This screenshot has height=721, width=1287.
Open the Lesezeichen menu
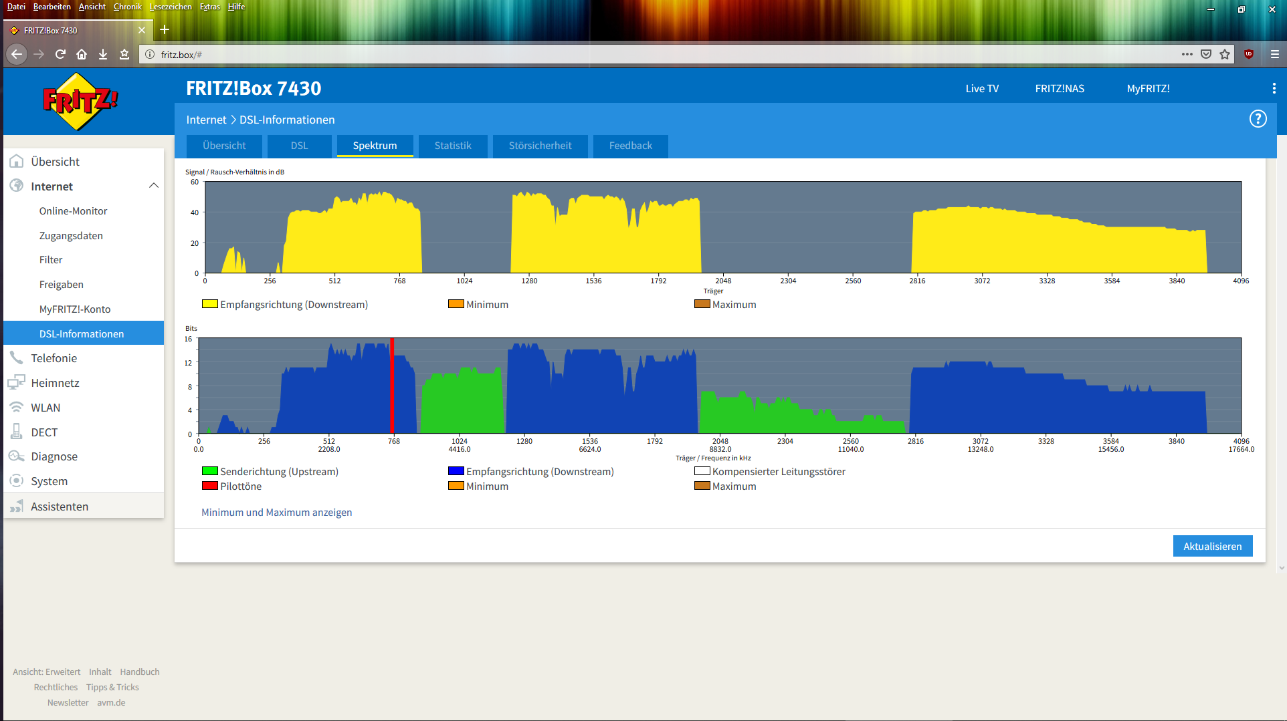pyautogui.click(x=171, y=7)
